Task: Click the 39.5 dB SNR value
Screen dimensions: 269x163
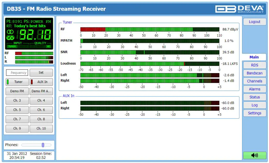Action: tap(228, 52)
